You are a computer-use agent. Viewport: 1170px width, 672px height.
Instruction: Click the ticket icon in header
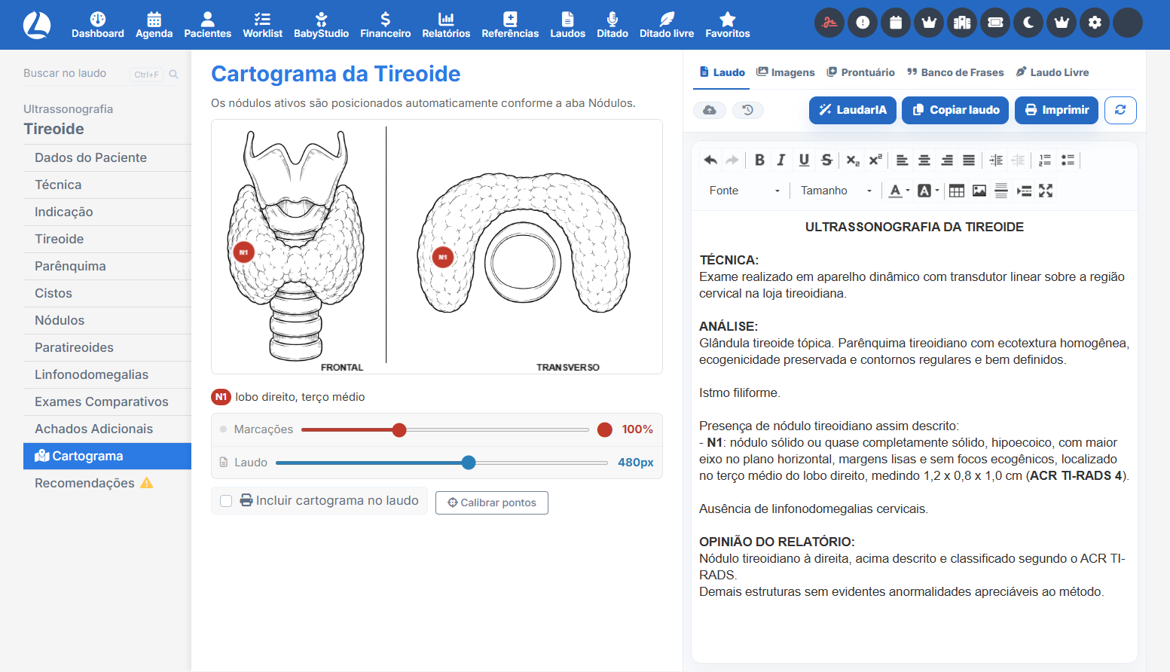[x=995, y=23]
